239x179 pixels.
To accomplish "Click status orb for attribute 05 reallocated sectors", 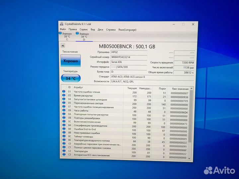I will tap(64, 103).
